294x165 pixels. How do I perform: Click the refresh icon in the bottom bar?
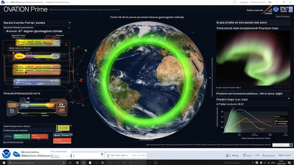[x=108, y=156]
